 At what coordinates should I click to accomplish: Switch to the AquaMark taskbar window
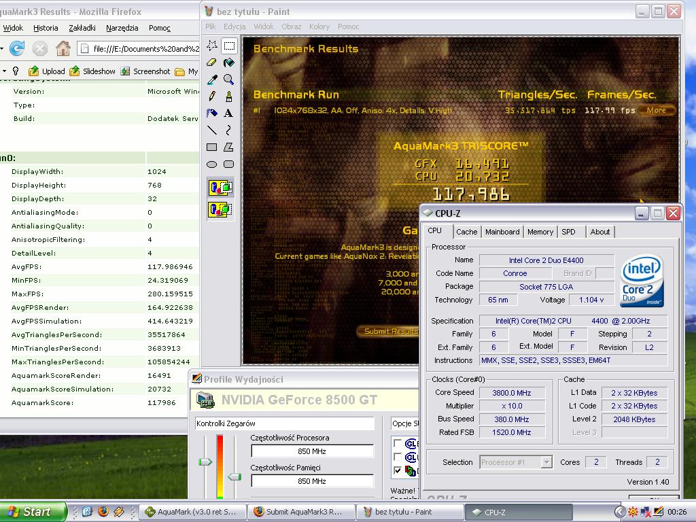coord(192,512)
